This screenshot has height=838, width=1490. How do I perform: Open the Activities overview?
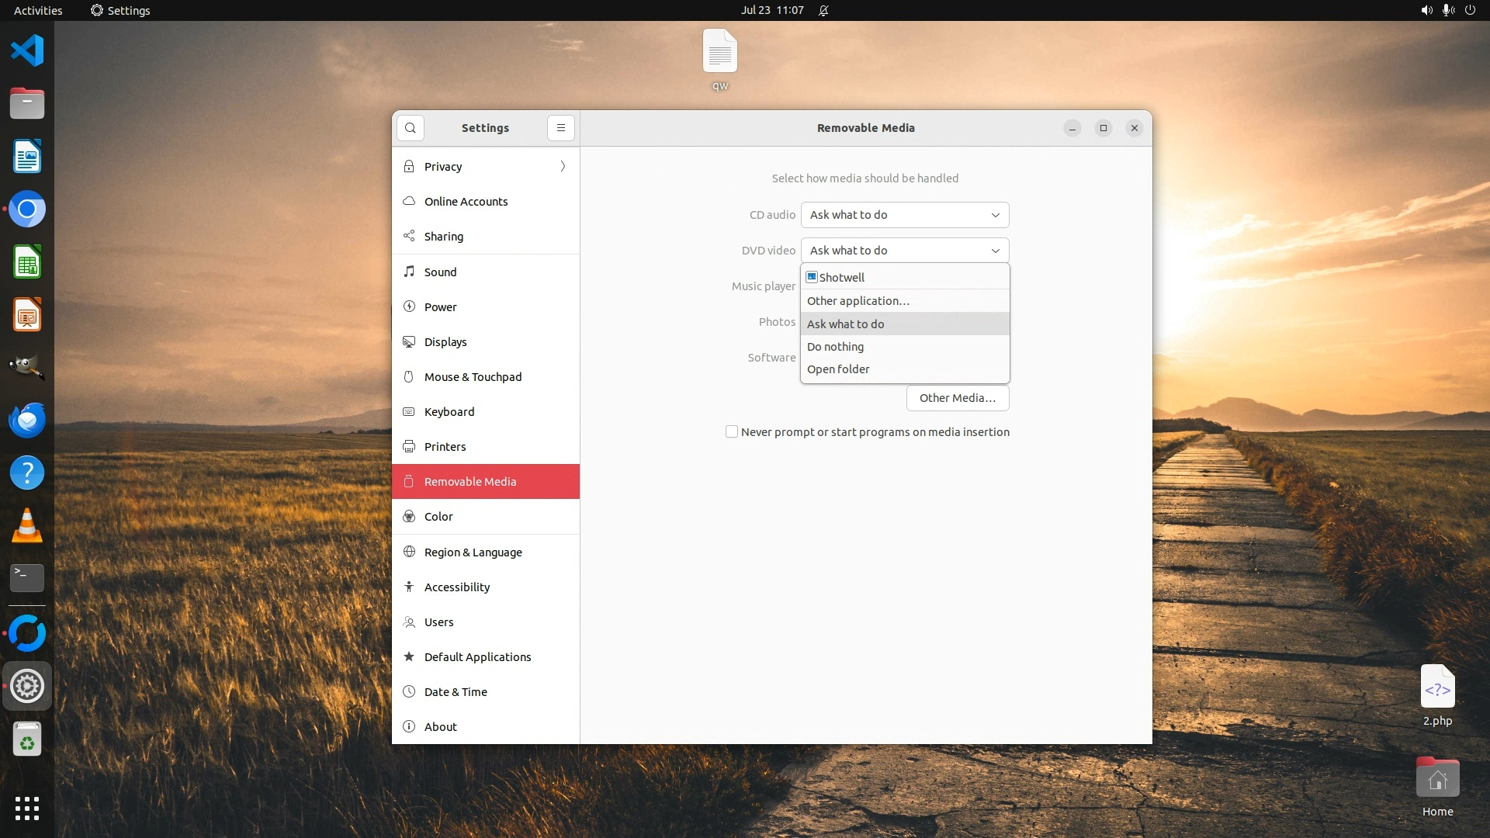[38, 10]
